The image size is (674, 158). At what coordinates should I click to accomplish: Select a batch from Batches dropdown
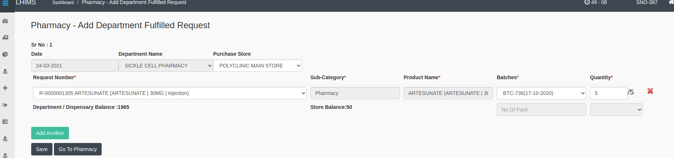[541, 93]
